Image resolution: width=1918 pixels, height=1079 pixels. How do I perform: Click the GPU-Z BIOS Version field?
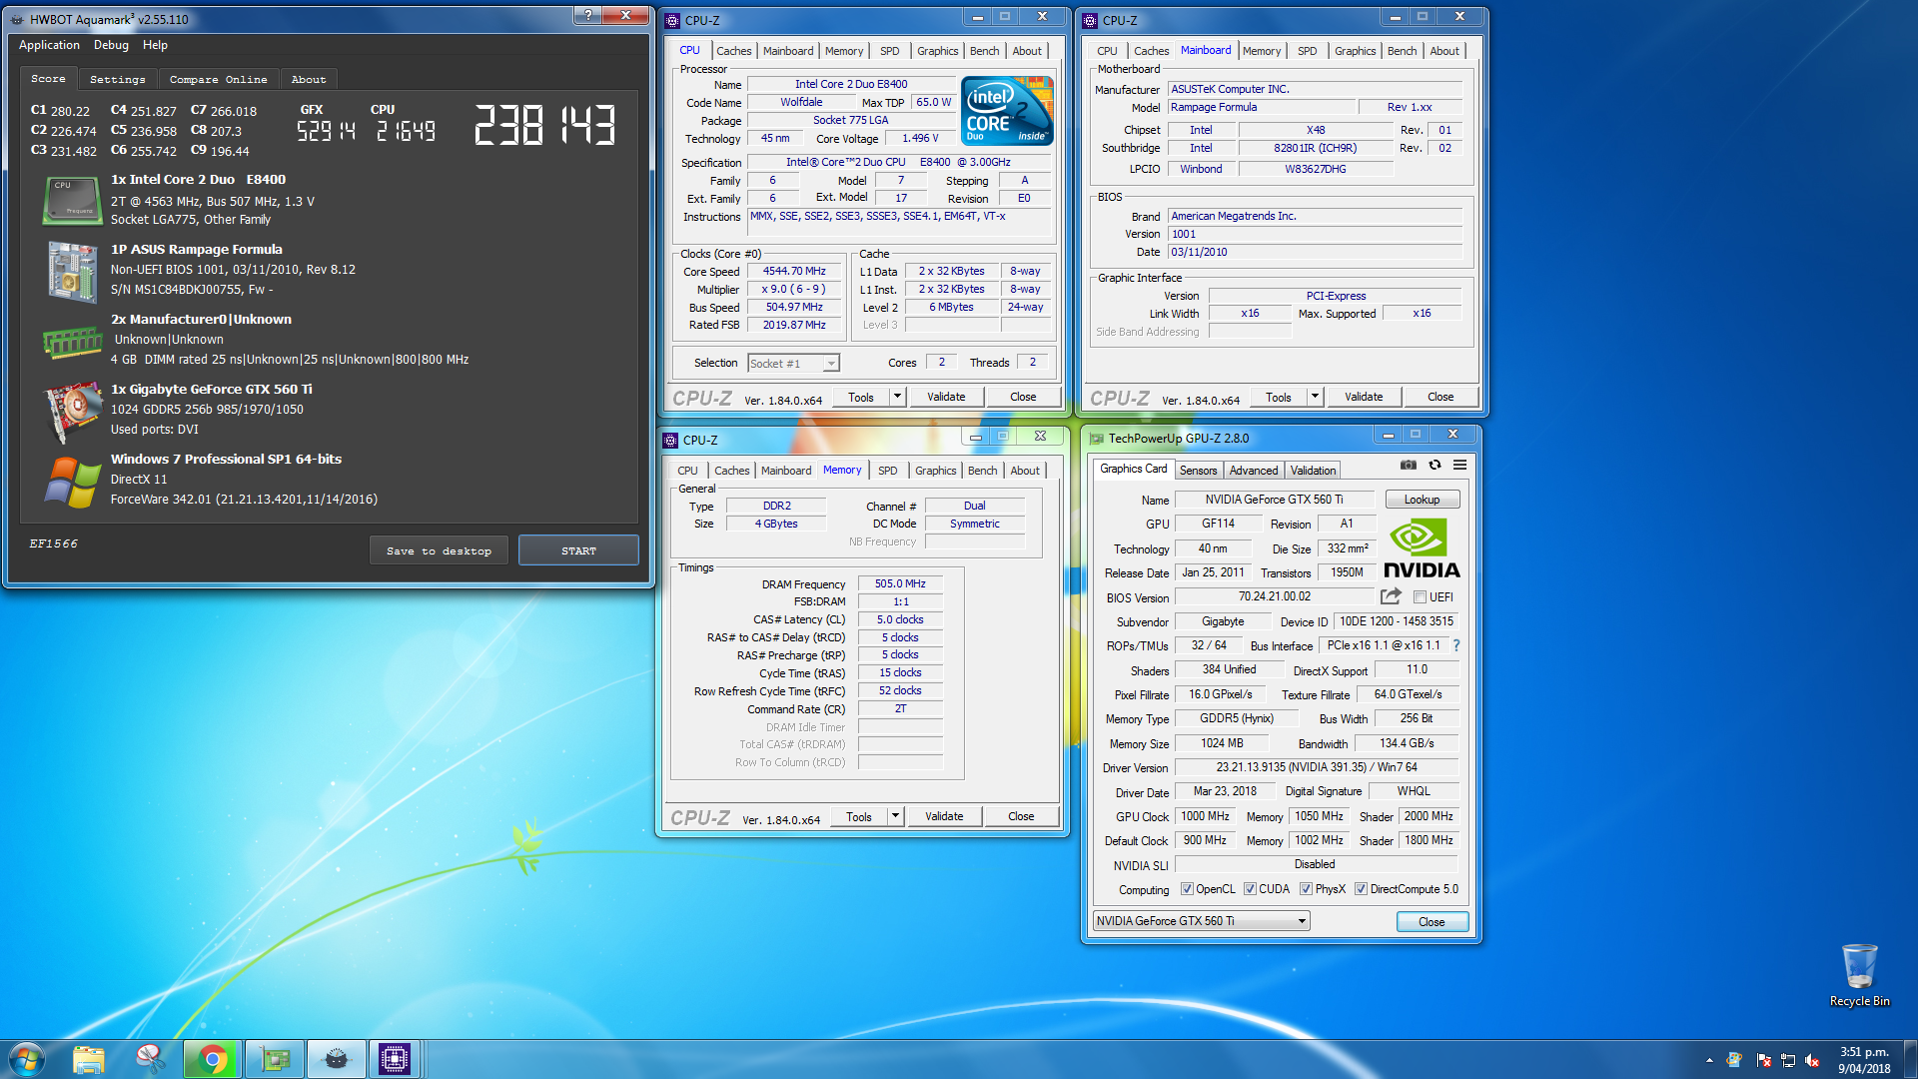[1274, 596]
